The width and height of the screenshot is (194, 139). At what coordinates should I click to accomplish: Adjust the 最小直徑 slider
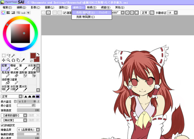[x=26, y=105]
